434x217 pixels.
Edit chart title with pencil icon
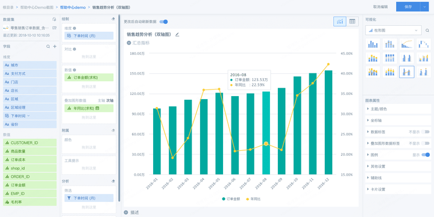(177, 34)
